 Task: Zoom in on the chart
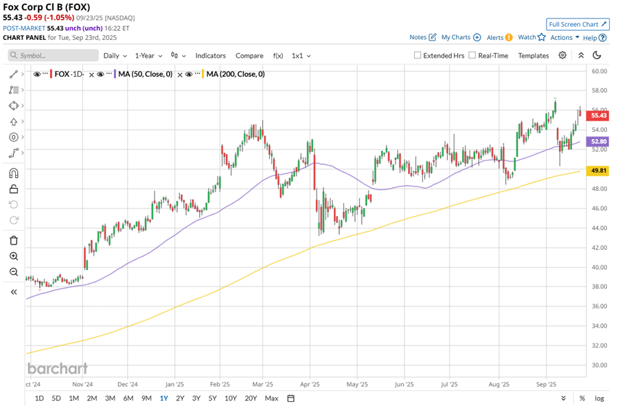point(14,256)
